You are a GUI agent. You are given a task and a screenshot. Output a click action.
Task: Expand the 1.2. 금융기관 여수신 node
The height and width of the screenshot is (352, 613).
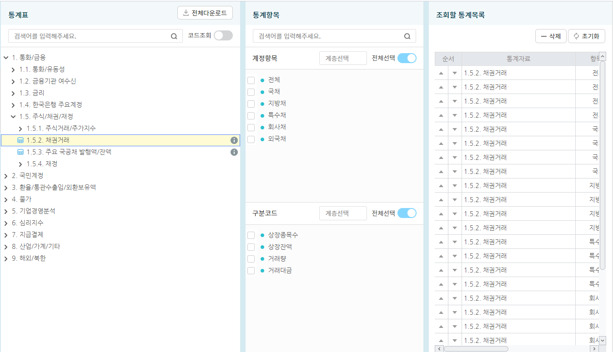click(13, 81)
